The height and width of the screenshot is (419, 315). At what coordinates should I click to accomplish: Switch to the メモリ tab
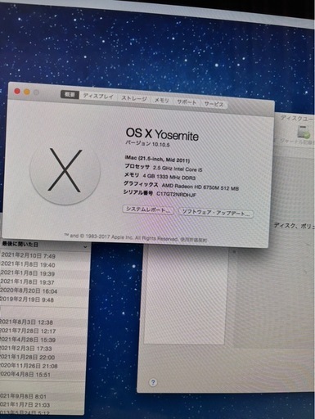(162, 100)
